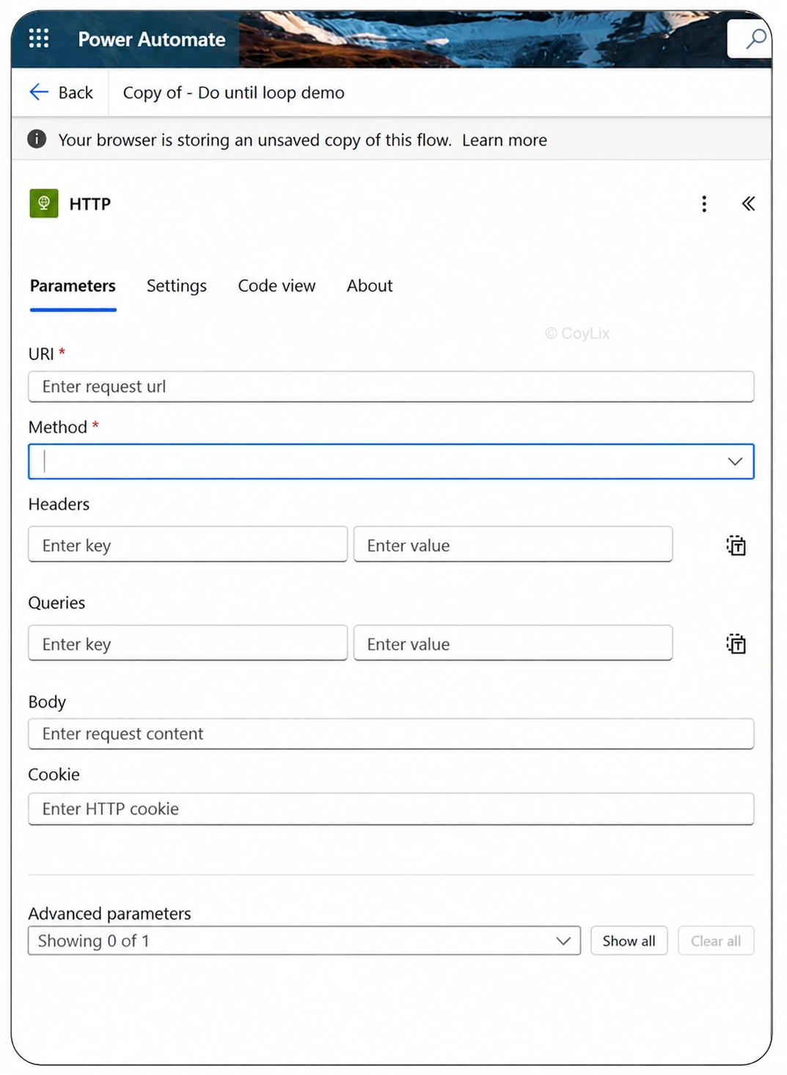Click into the Method input box
Viewport: 787px width, 1075px height.
click(391, 461)
